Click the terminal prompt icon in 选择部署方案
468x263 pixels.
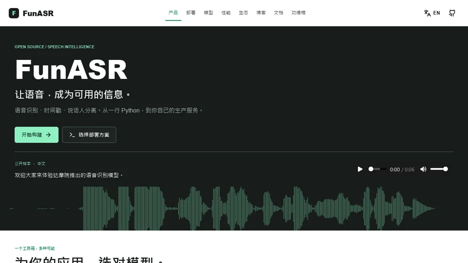(x=72, y=135)
